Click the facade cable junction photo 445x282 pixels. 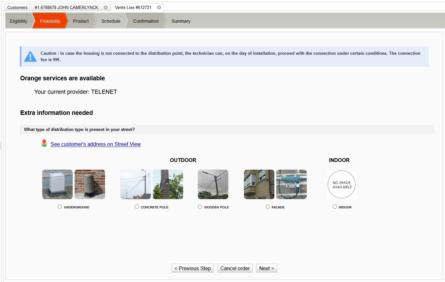pos(291,184)
